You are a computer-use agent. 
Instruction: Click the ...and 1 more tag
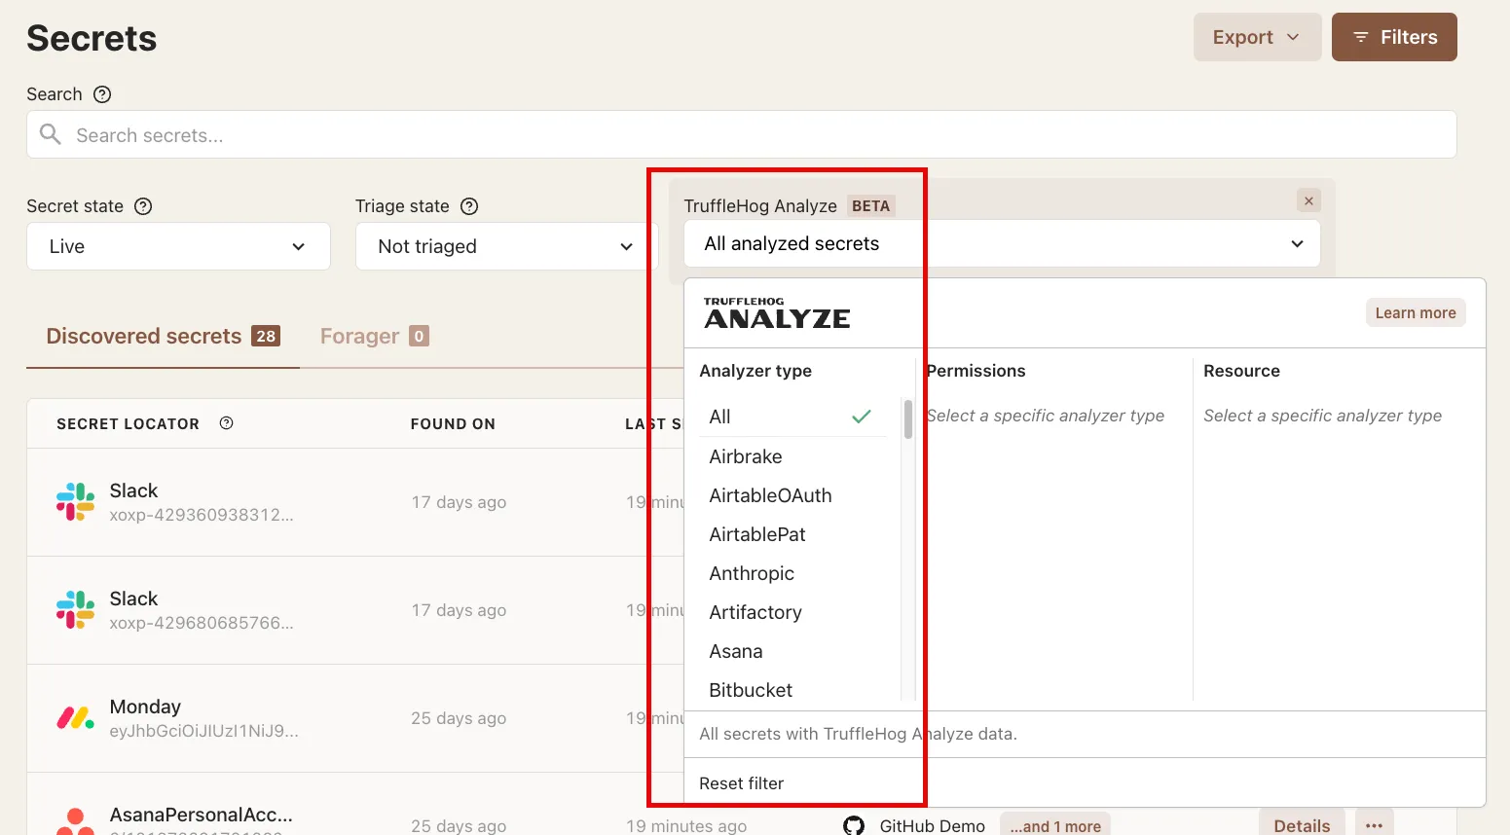click(1055, 826)
